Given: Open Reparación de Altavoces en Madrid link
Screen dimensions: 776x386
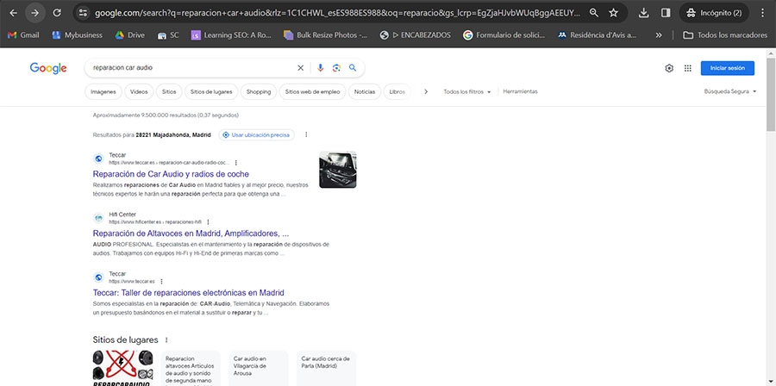Looking at the screenshot, I should [x=191, y=233].
